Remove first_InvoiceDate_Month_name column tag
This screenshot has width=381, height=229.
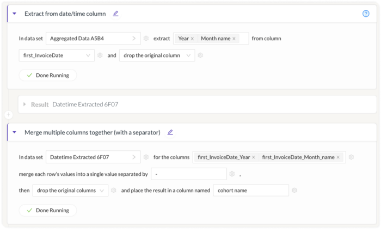tap(338, 157)
